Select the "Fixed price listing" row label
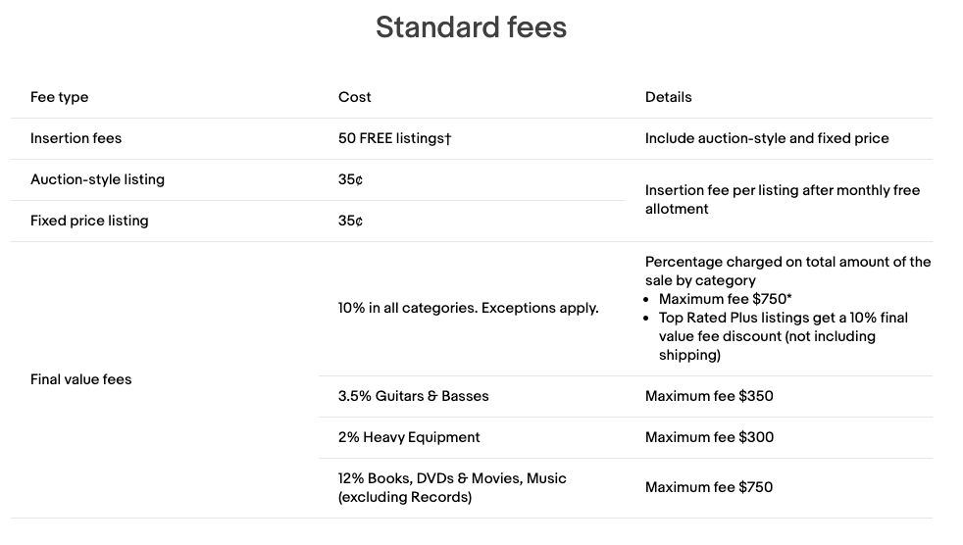The width and height of the screenshot is (963, 545). coord(89,221)
